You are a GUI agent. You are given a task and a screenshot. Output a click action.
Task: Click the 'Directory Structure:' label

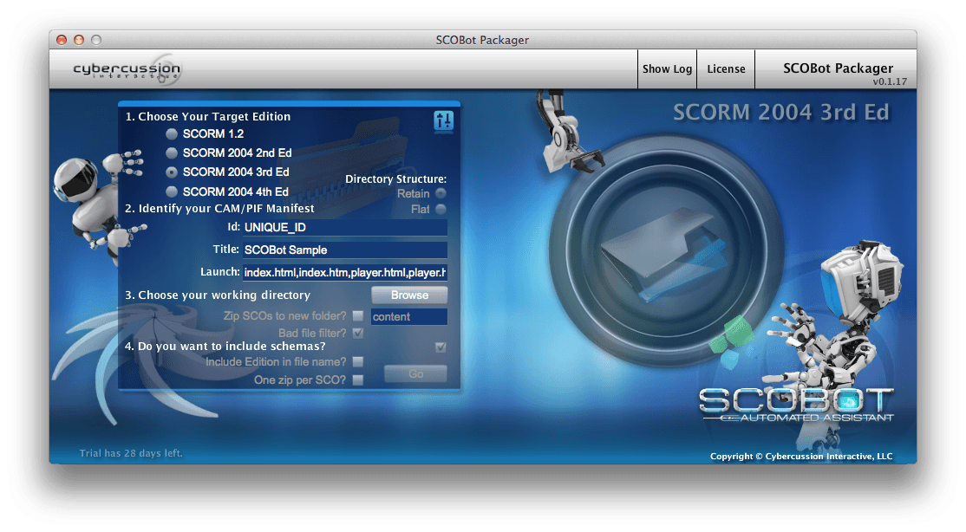[395, 179]
